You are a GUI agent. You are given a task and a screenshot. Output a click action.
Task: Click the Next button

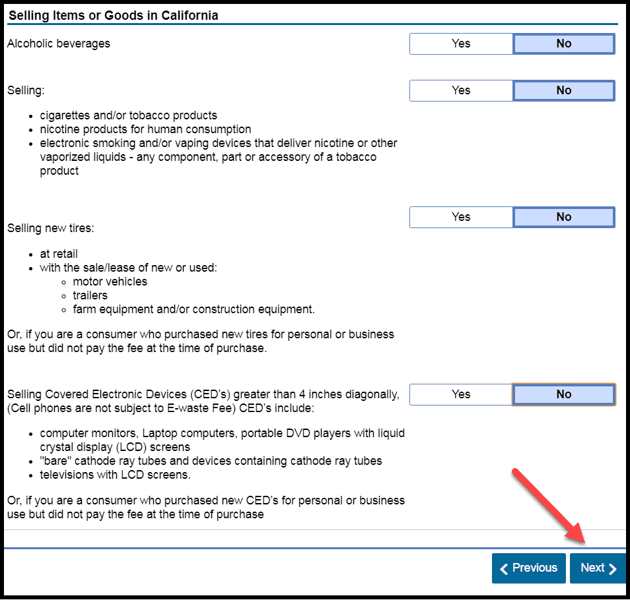point(597,568)
